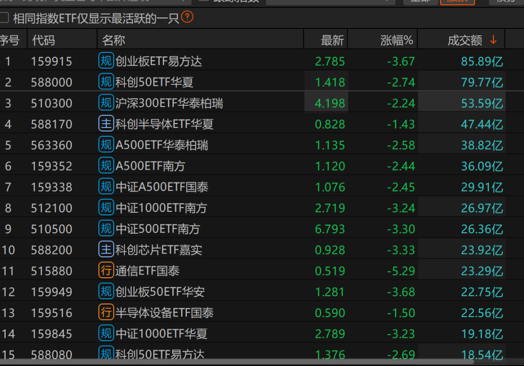524x366 pixels.
Task: Click code 563360
Action: pyautogui.click(x=51, y=145)
